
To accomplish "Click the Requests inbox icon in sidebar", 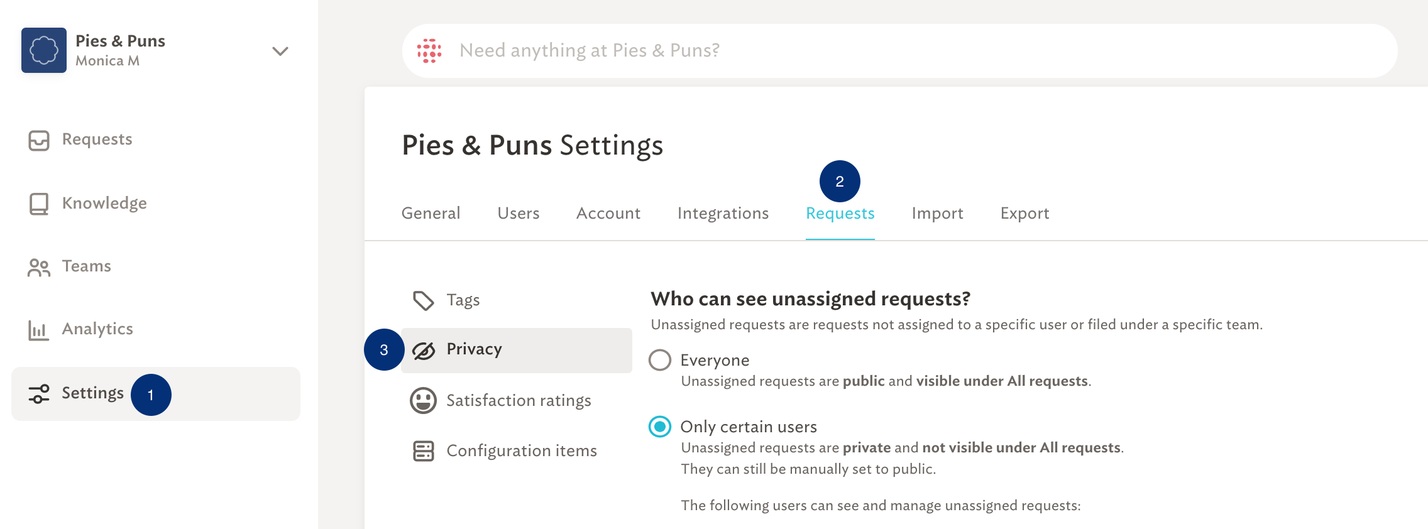I will 39,140.
